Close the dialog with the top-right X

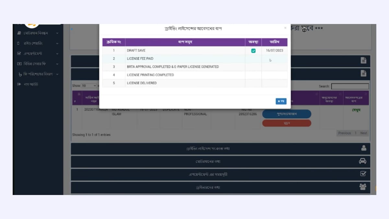(285, 28)
